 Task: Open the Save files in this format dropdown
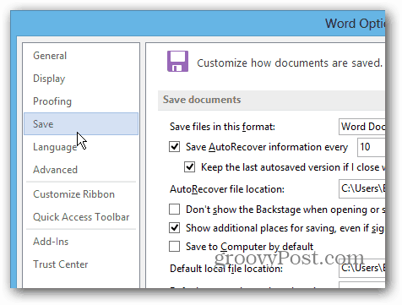pos(362,127)
